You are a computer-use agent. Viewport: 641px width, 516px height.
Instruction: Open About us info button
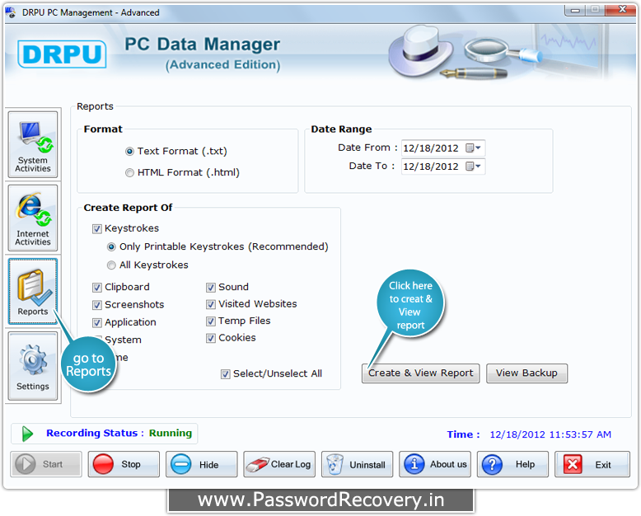[435, 464]
